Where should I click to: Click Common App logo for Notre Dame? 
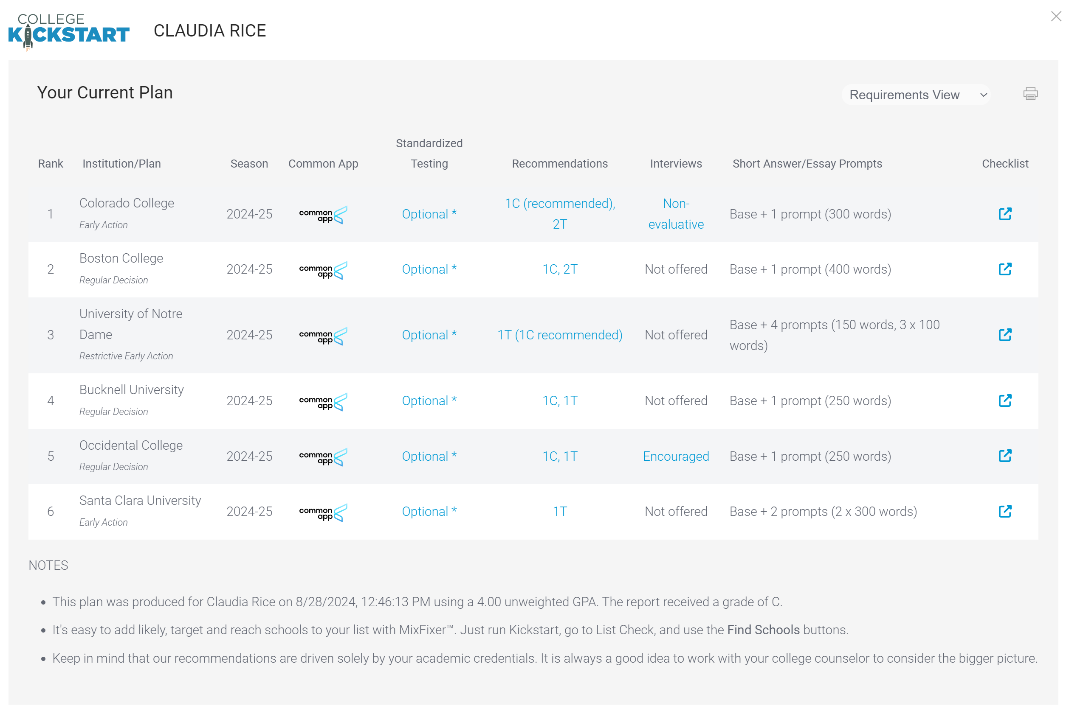click(323, 336)
